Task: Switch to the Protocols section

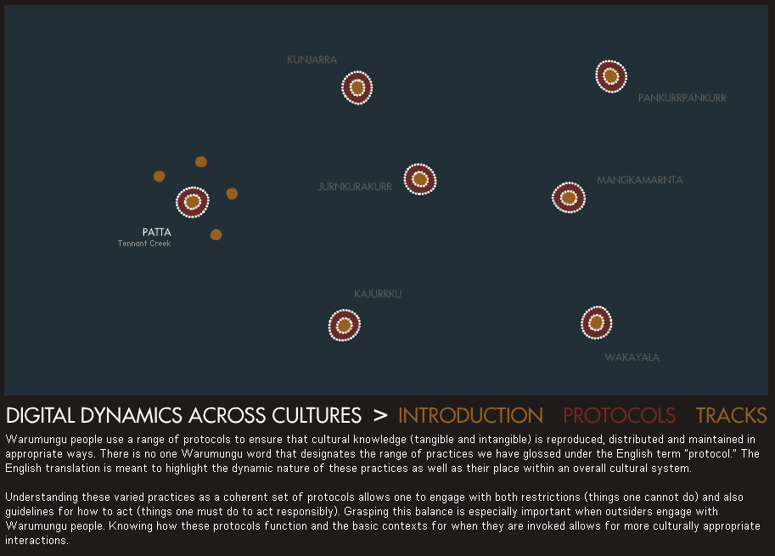Action: tap(620, 415)
